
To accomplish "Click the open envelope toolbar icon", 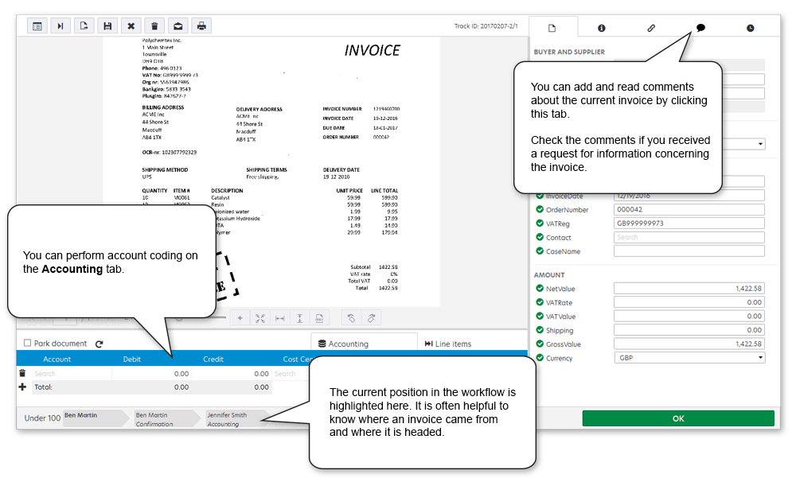I will pos(178,26).
